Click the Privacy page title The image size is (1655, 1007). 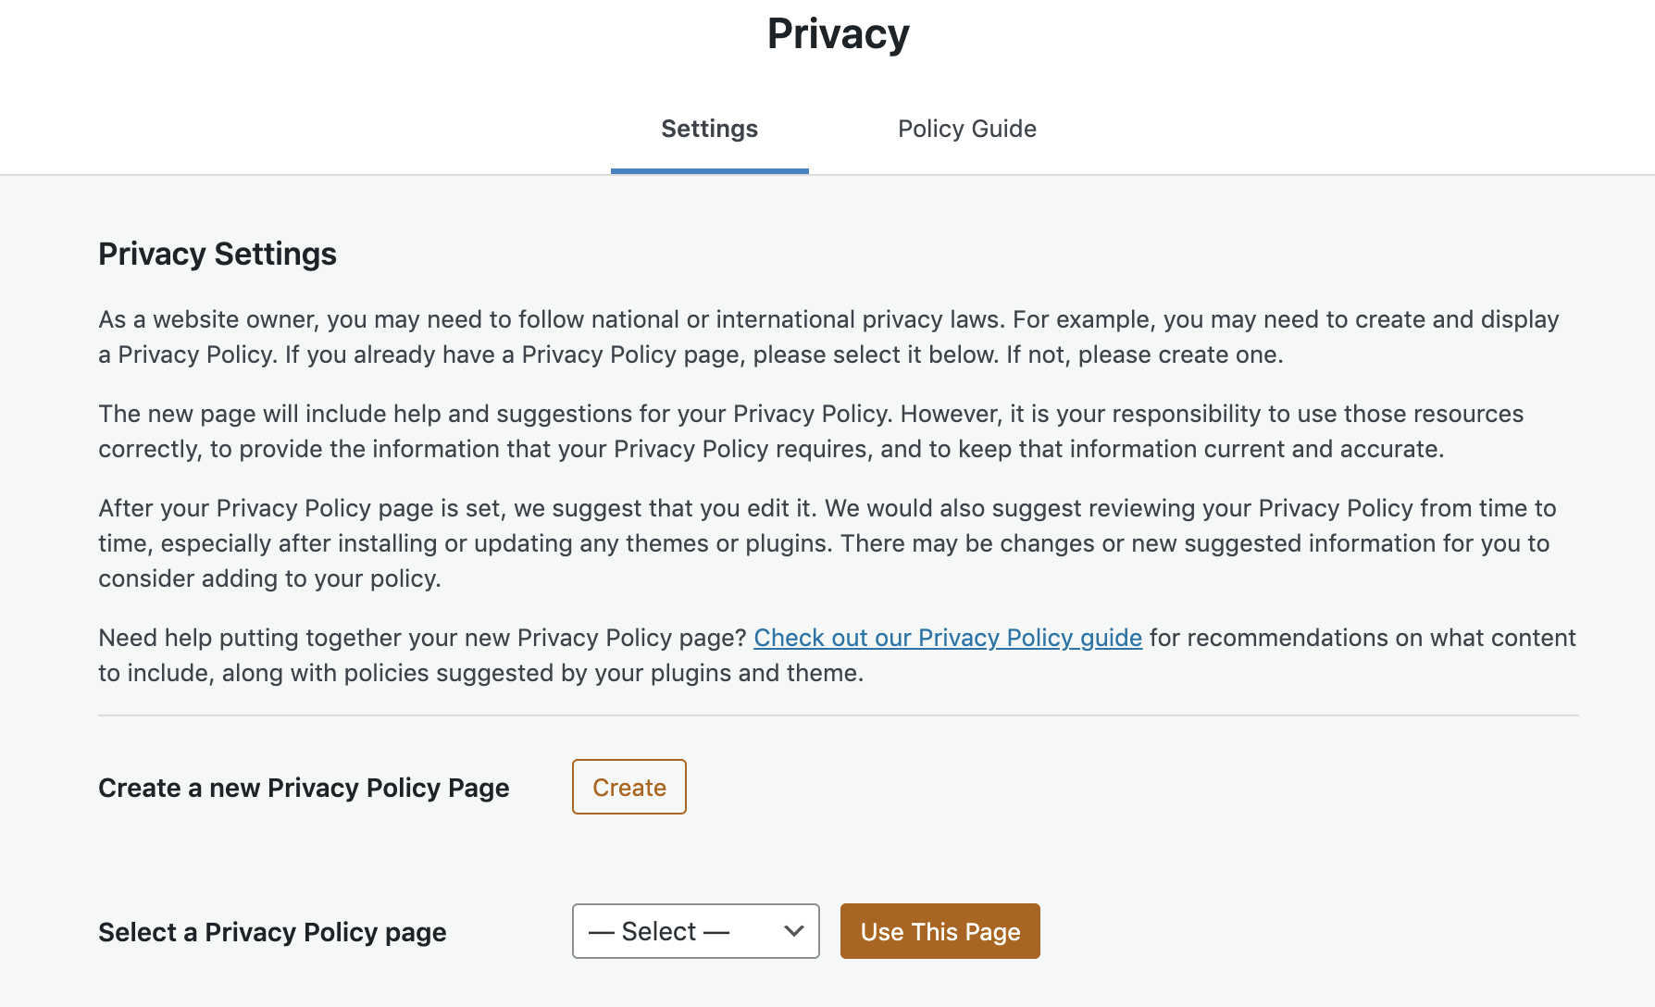[x=839, y=34]
